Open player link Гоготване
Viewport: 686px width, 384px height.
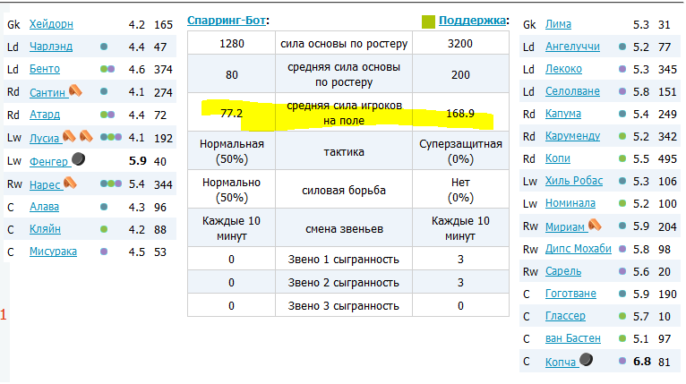click(x=570, y=294)
